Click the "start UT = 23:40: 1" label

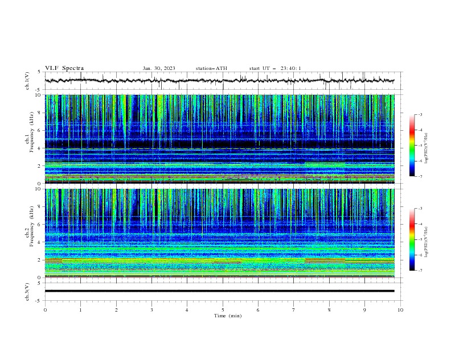pos(275,68)
